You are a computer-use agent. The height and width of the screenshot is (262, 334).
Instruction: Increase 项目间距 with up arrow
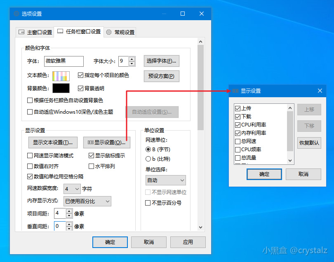69,211
